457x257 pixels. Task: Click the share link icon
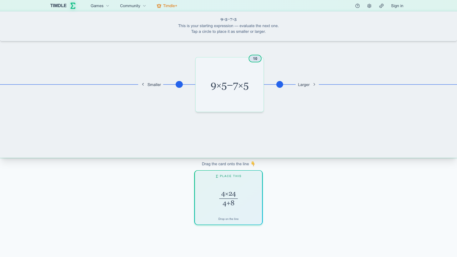pyautogui.click(x=381, y=6)
